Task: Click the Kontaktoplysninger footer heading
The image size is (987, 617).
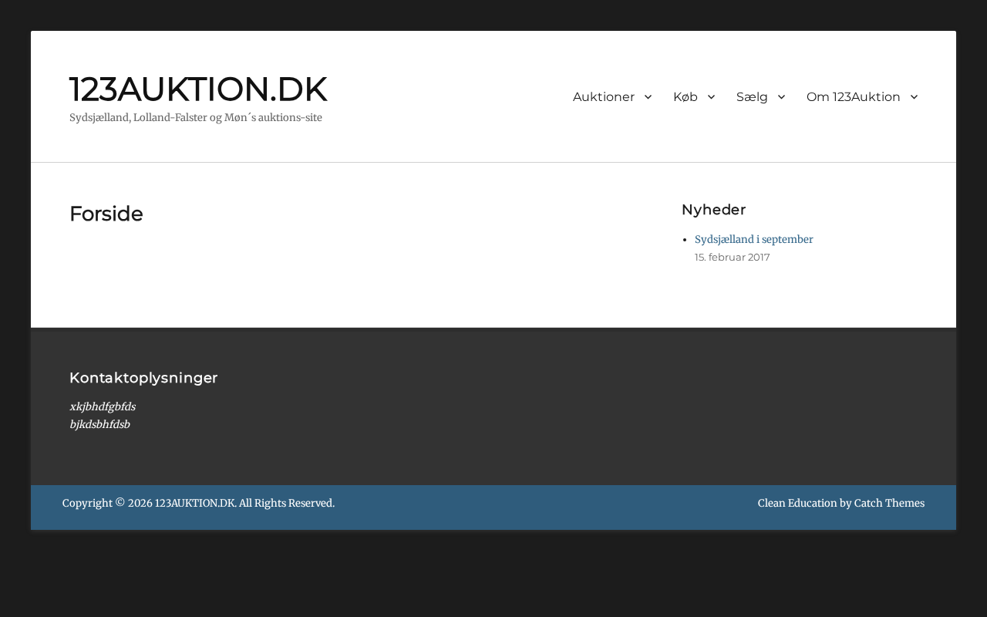Action: (143, 378)
